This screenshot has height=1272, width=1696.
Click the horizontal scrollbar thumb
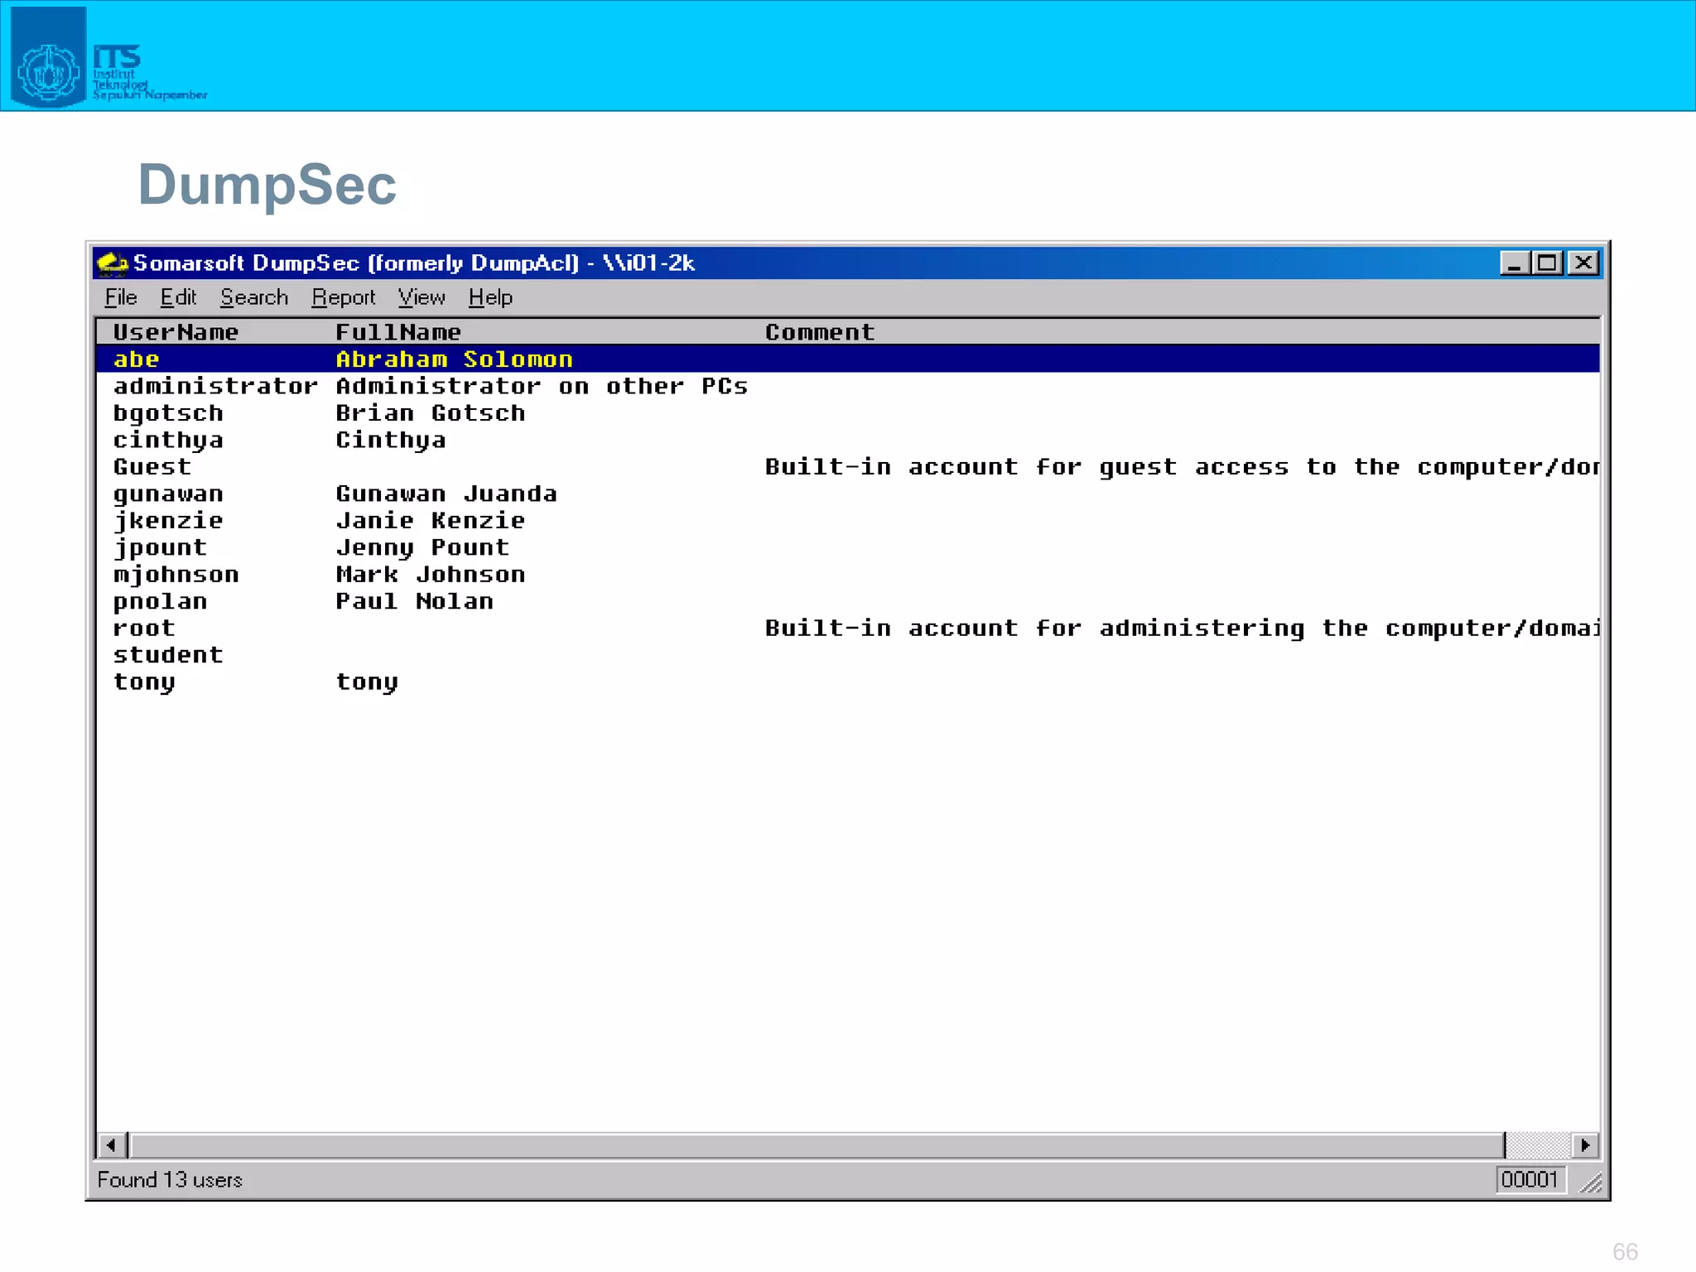[817, 1145]
